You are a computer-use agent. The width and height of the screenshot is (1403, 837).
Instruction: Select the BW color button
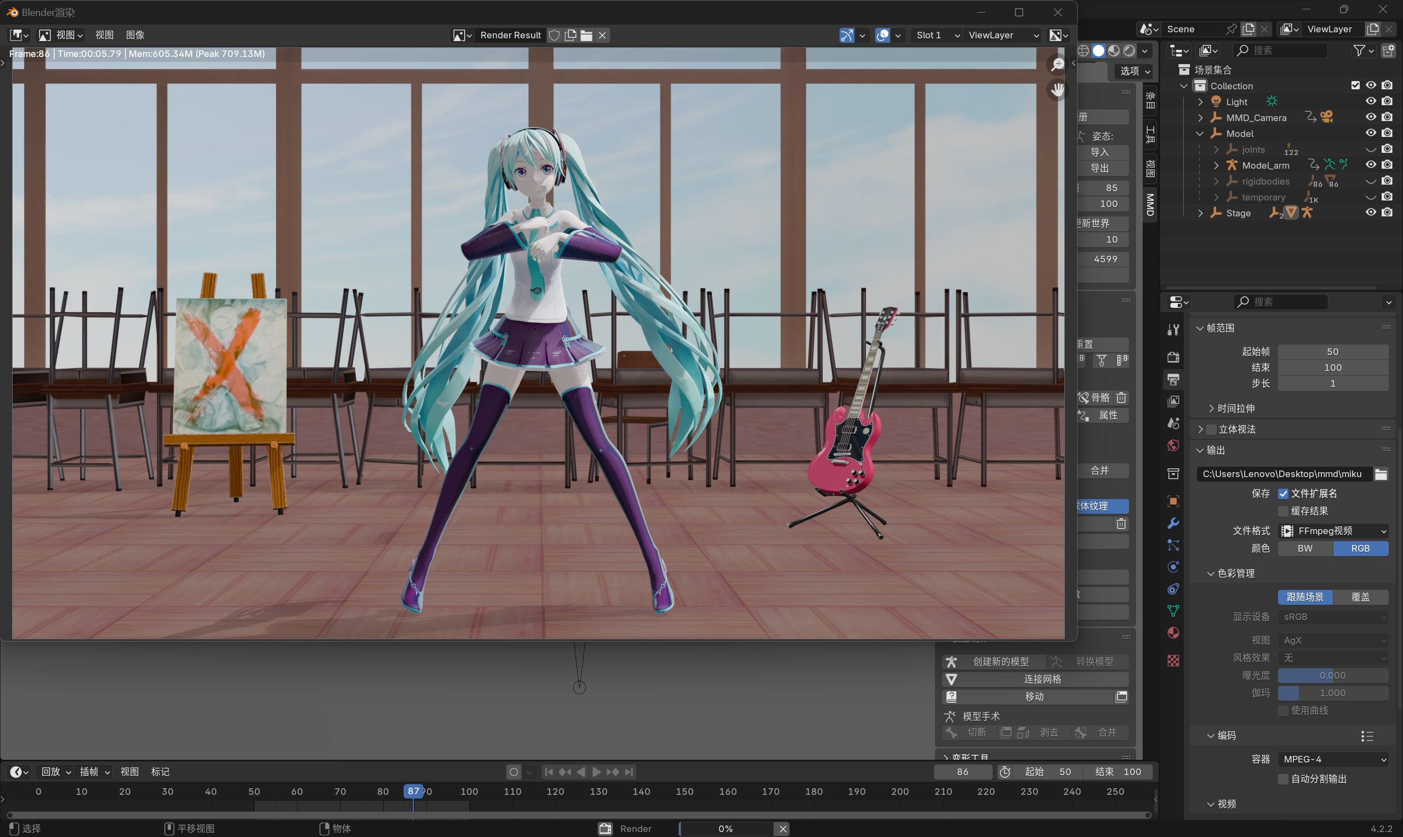tap(1305, 548)
